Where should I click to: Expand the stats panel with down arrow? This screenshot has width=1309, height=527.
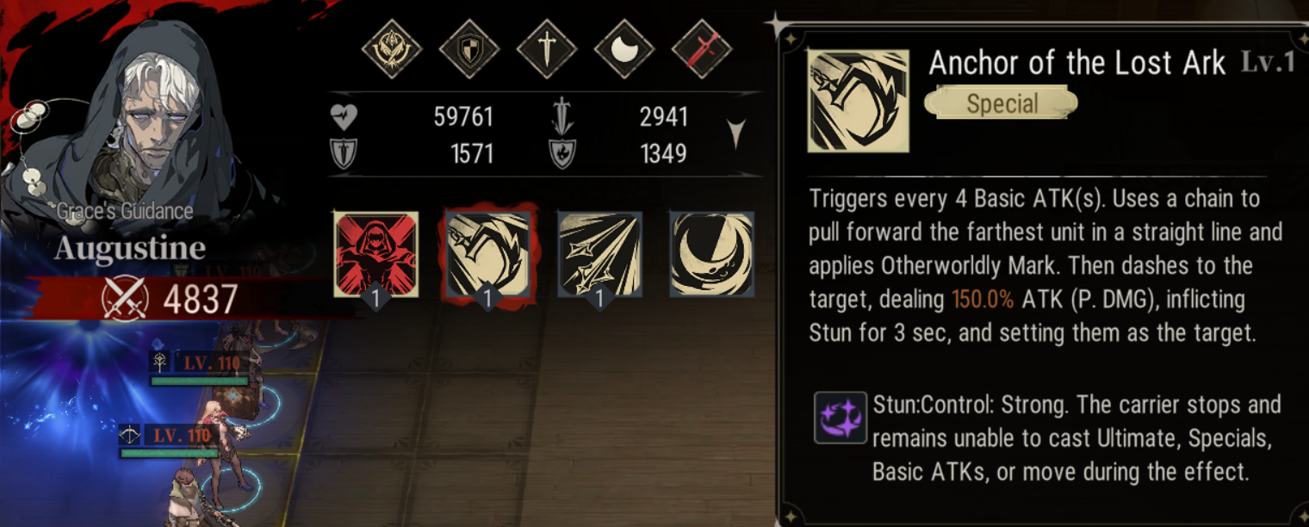[x=736, y=134]
